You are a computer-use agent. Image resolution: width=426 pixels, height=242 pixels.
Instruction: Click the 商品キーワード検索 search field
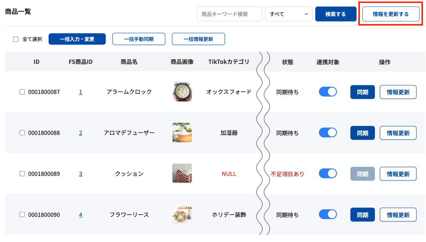[x=230, y=14]
